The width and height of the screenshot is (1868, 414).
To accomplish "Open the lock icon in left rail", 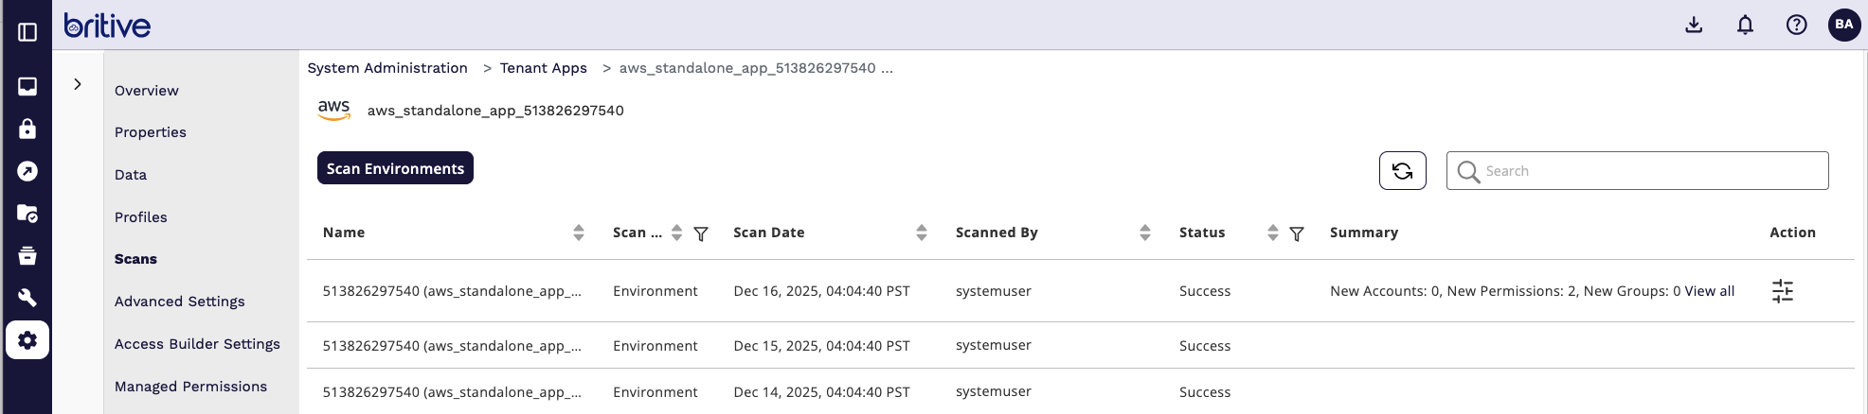I will [27, 129].
